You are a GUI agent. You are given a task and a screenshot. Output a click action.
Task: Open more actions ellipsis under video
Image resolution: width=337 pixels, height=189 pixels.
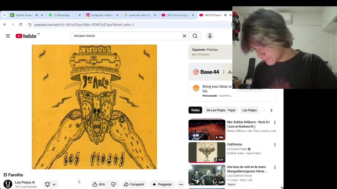(x=181, y=185)
